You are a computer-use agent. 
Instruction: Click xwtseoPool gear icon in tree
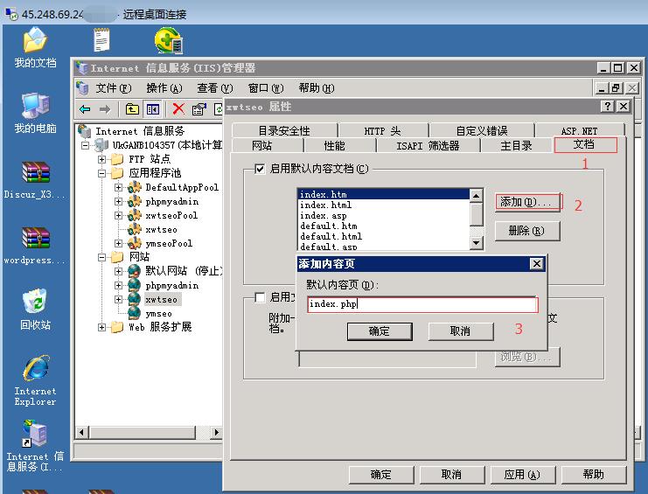pos(135,215)
